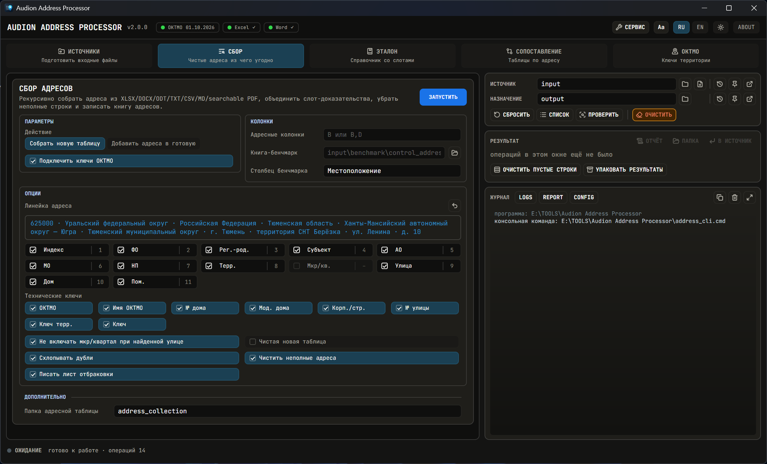Toggle Писать лист отбраковки checkbox

coord(132,374)
